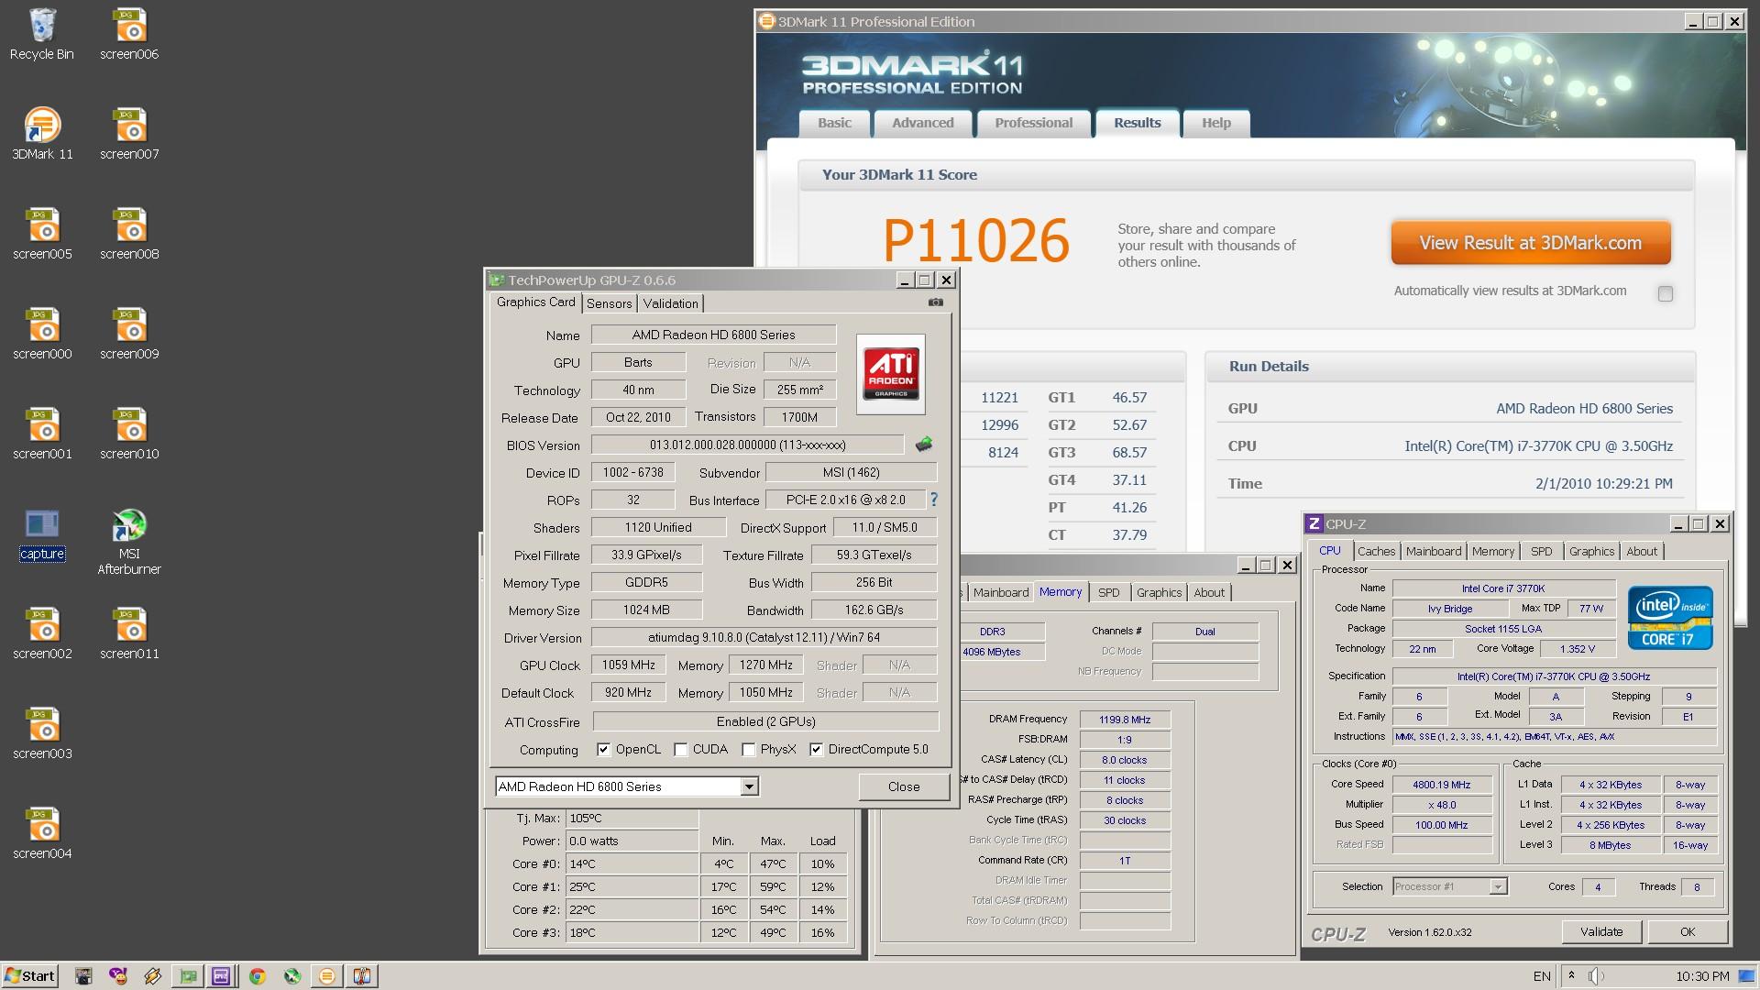Select the screen008 image file
Viewport: 1760px width, 990px height.
pos(129,234)
